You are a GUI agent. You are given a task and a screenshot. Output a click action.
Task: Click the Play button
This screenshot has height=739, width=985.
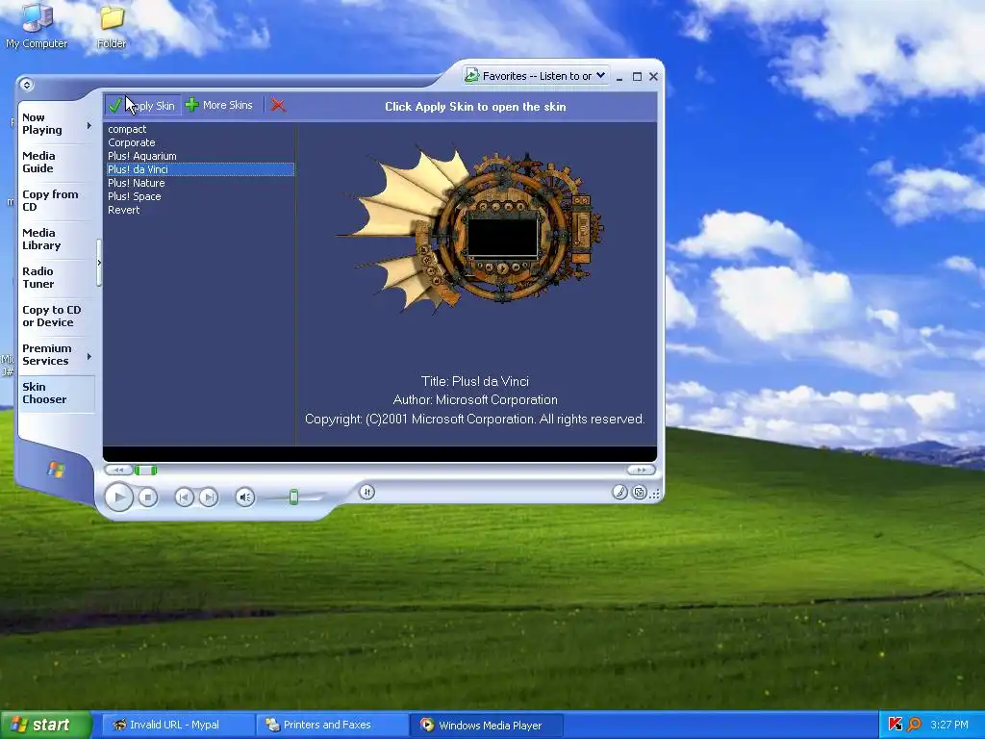(118, 497)
